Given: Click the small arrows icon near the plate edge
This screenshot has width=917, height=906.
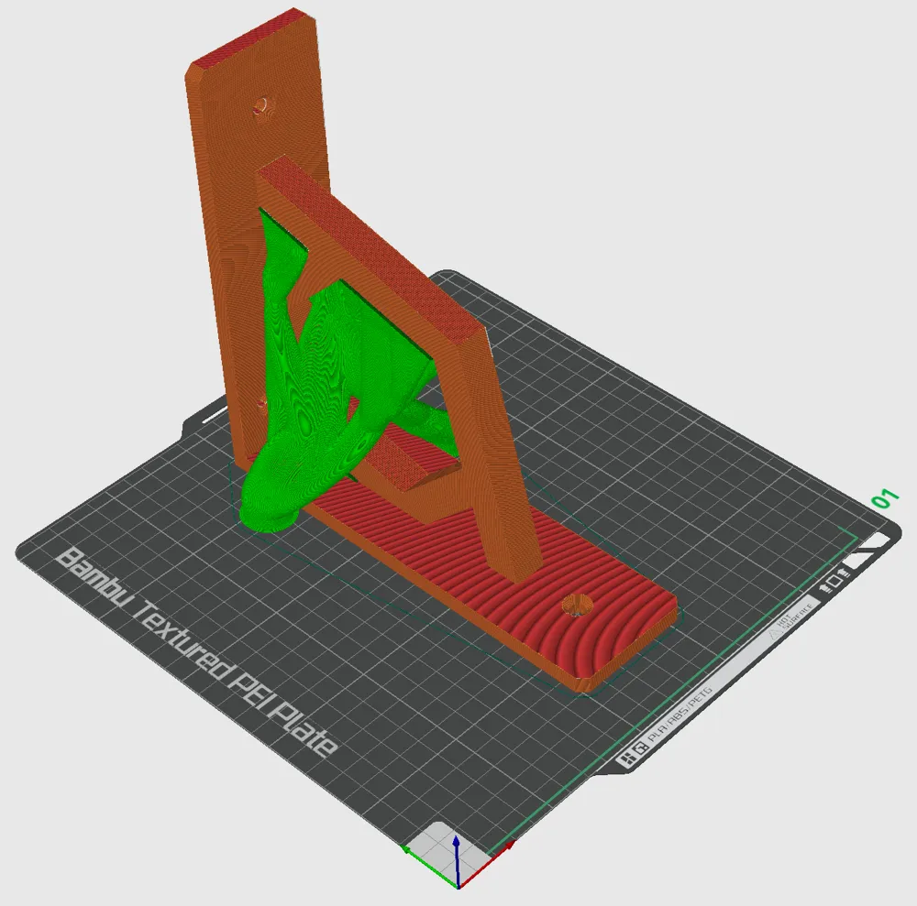Looking at the screenshot, I should pos(825,587).
